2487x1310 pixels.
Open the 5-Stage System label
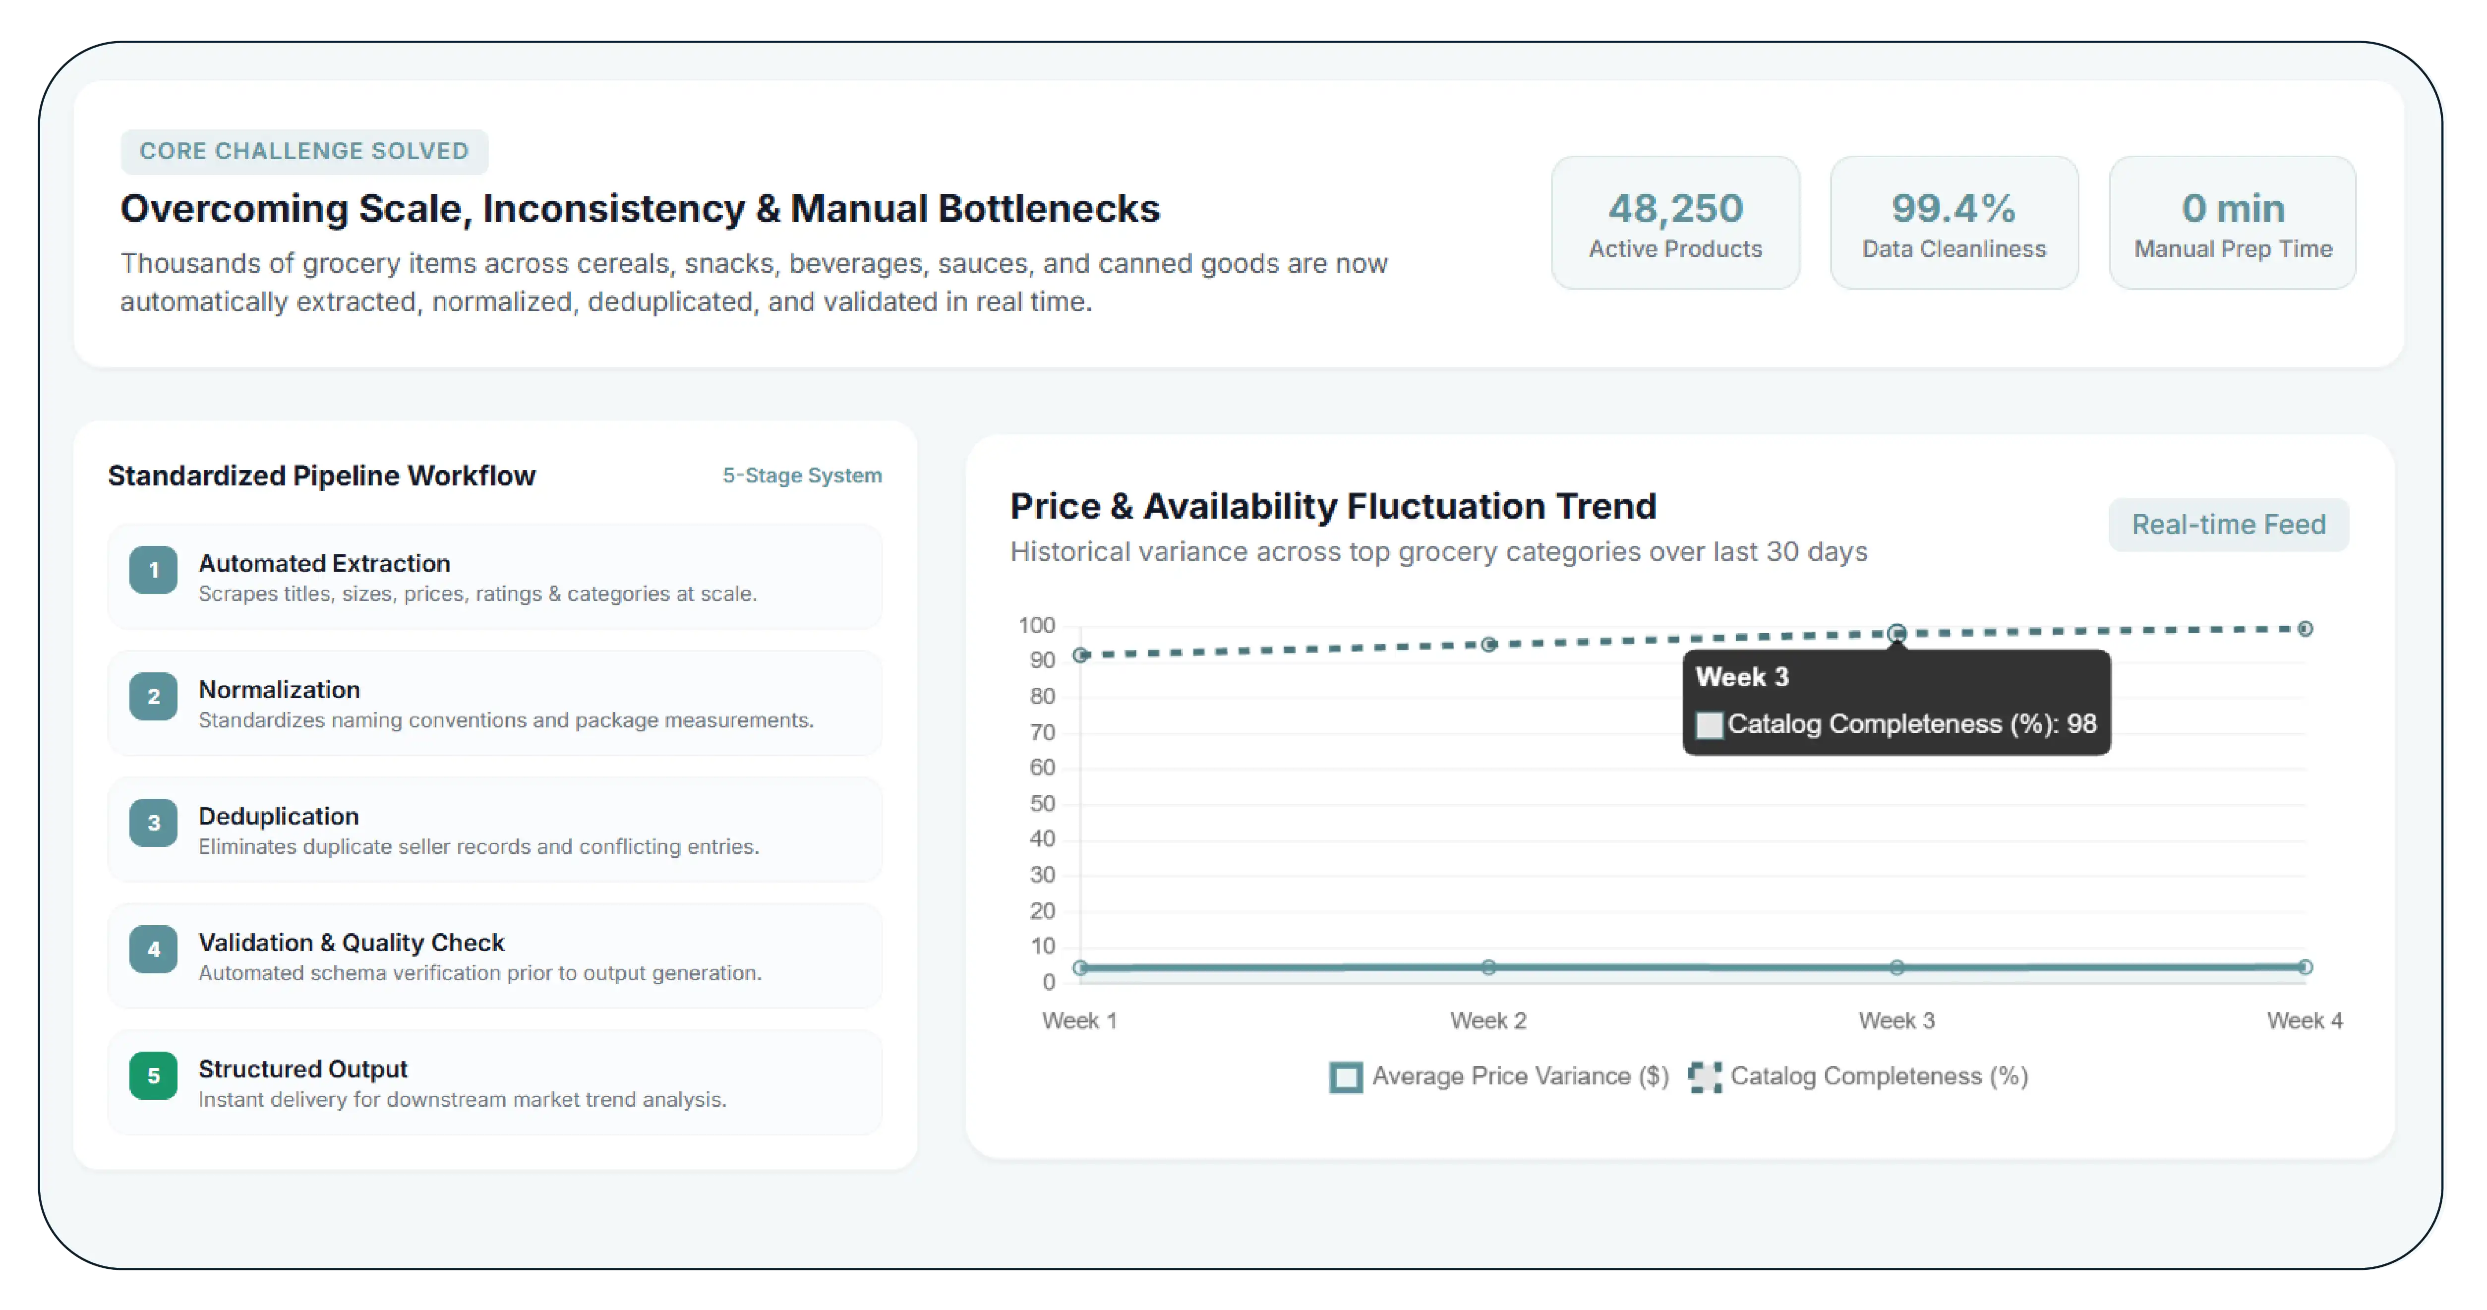coord(802,475)
